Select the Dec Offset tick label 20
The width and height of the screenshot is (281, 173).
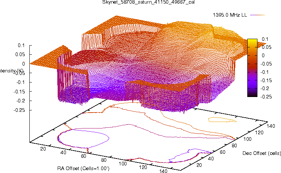click(199, 165)
